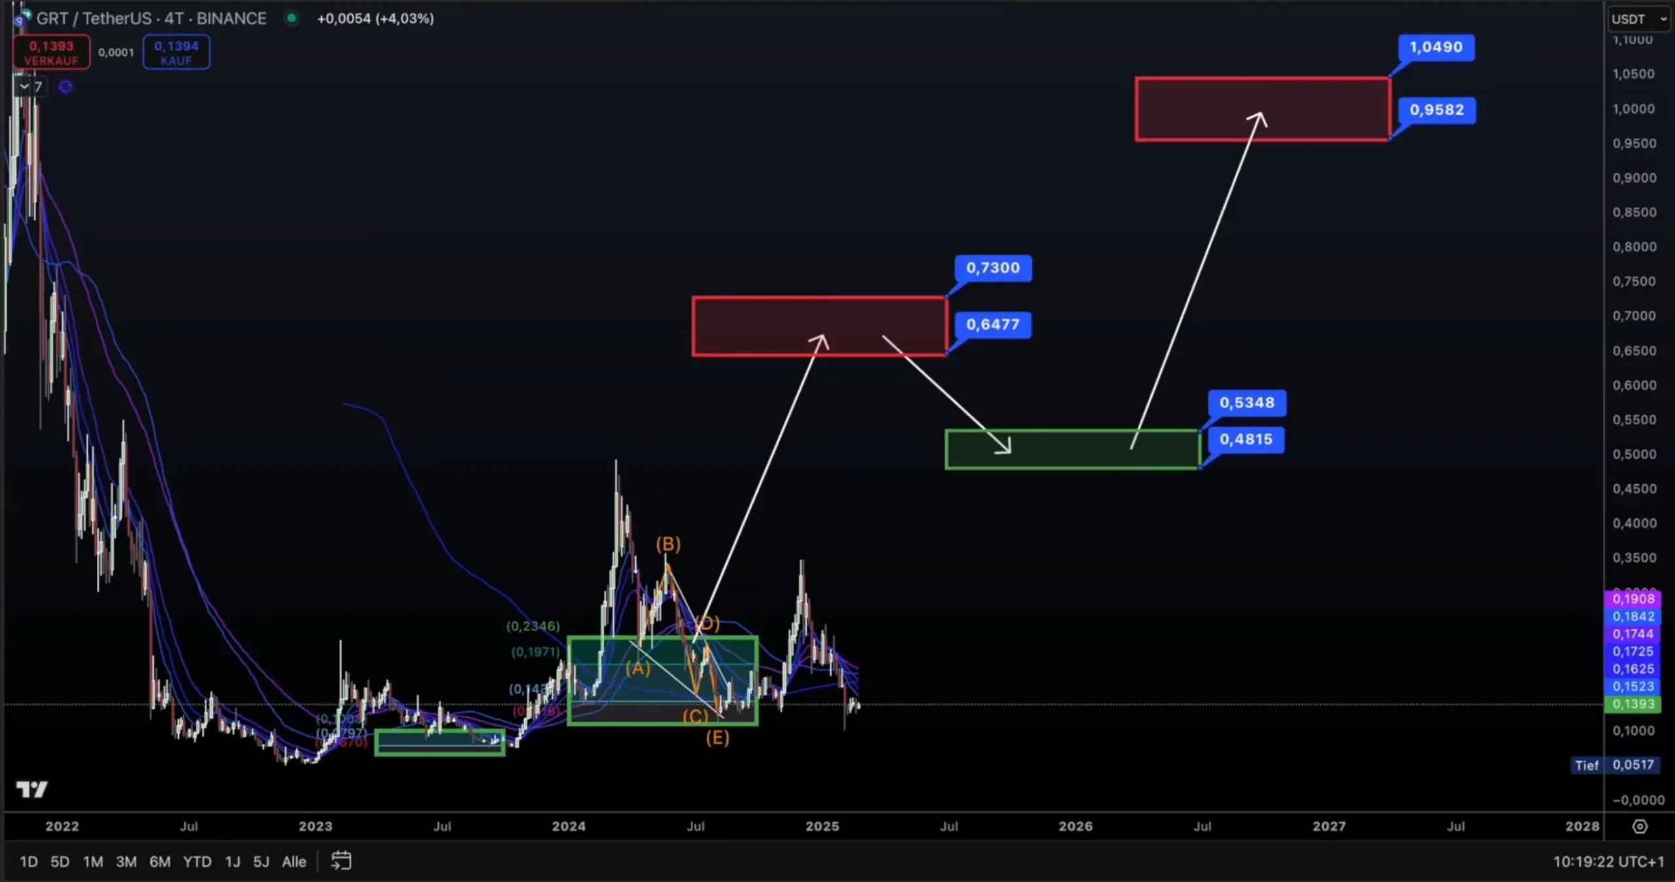Select the Alle full range option

[x=294, y=862]
